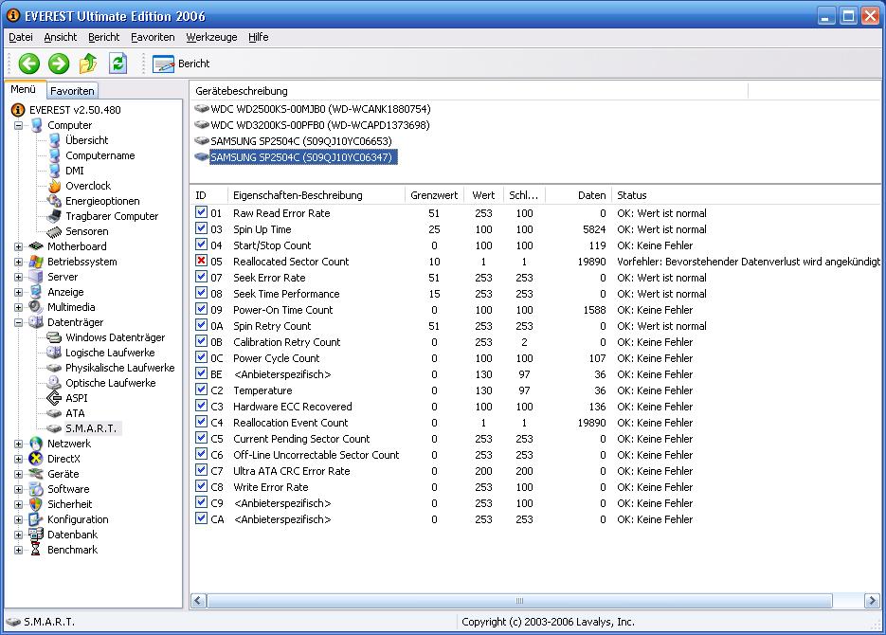Image resolution: width=886 pixels, height=635 pixels.
Task: Expand the Netzwerk tree node
Action: click(x=19, y=444)
